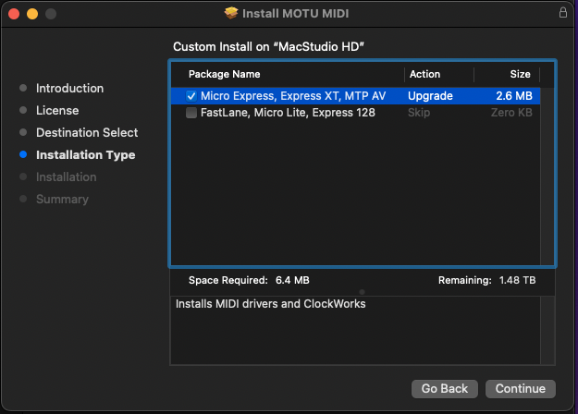Select the Micro Express, Express XT, MTP AV row text
The image size is (578, 414).
293,96
